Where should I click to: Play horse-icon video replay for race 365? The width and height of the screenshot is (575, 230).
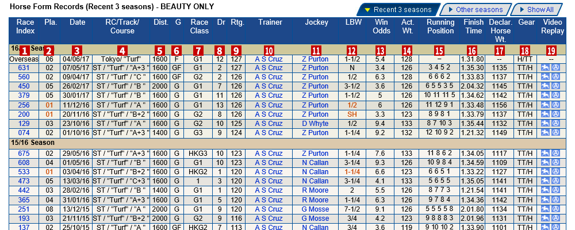pos(545,200)
